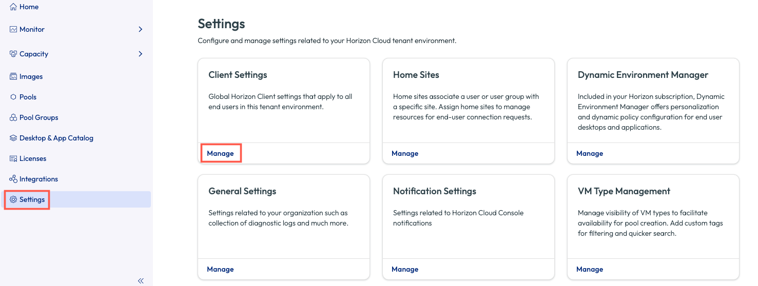Image resolution: width=758 pixels, height=286 pixels.
Task: Open Manage for Home Sites
Action: click(405, 154)
